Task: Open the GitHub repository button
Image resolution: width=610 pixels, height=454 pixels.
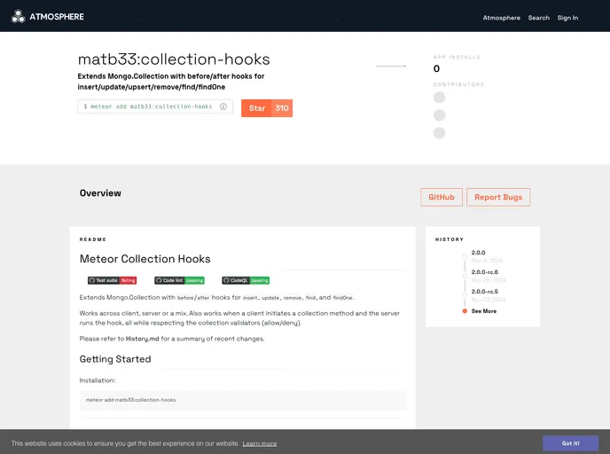Action: (x=442, y=197)
